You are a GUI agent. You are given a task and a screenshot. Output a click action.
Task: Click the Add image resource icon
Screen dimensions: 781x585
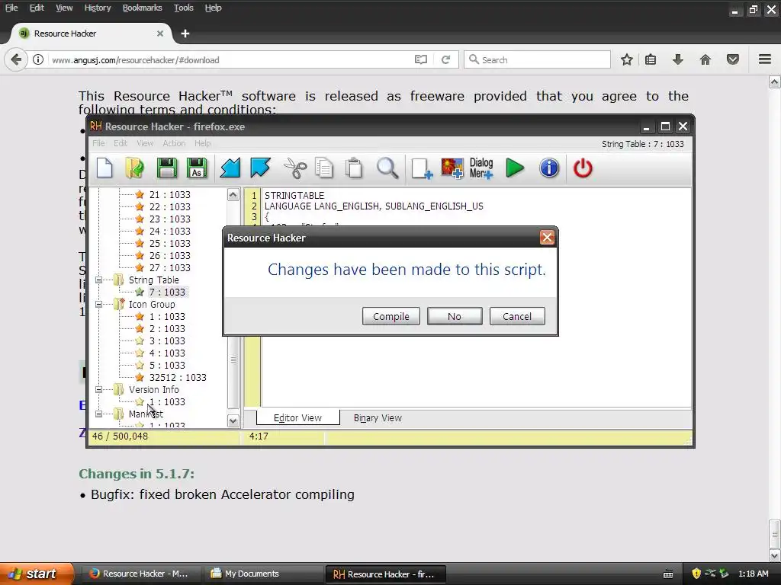click(452, 168)
